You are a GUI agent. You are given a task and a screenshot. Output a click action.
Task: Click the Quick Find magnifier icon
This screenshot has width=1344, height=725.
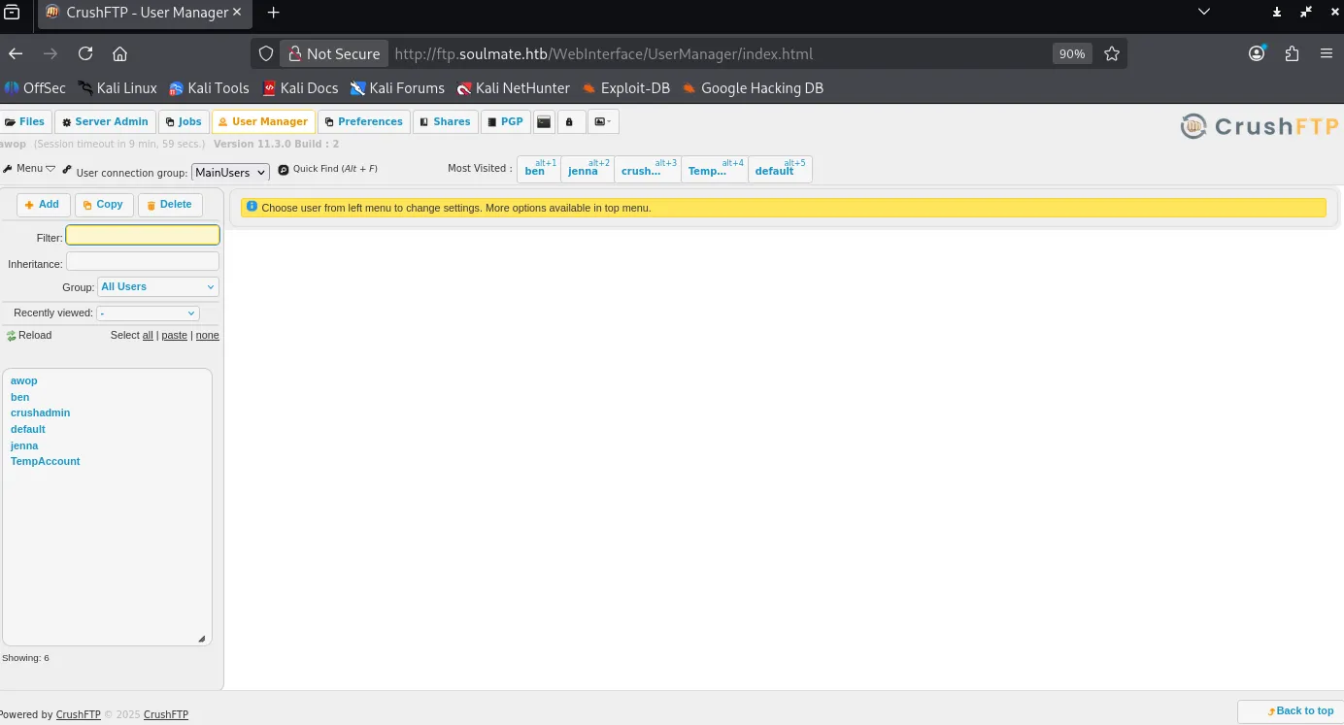[x=284, y=169]
